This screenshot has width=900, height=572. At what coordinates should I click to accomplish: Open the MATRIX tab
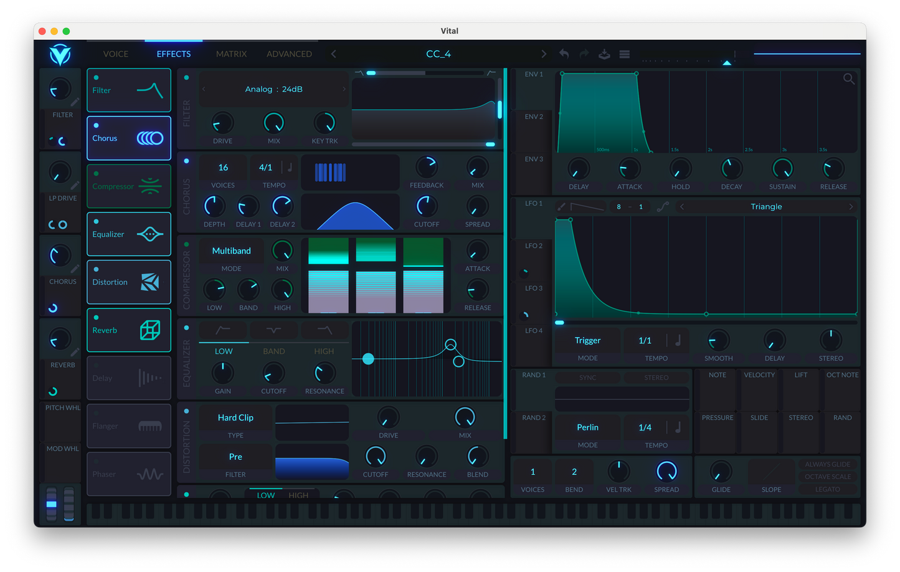tap(231, 54)
